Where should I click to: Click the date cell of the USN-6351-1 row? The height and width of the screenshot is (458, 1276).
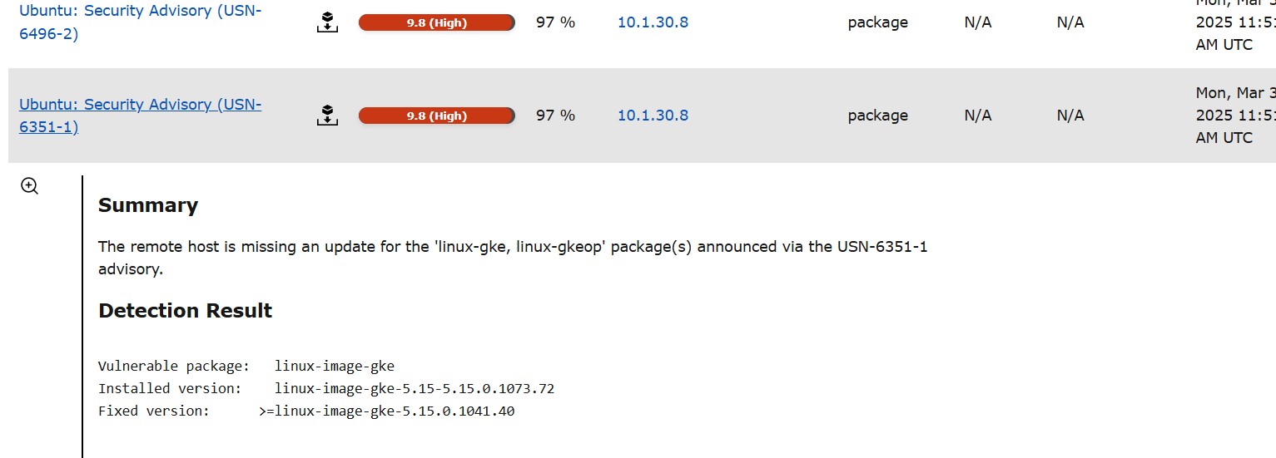[1235, 116]
